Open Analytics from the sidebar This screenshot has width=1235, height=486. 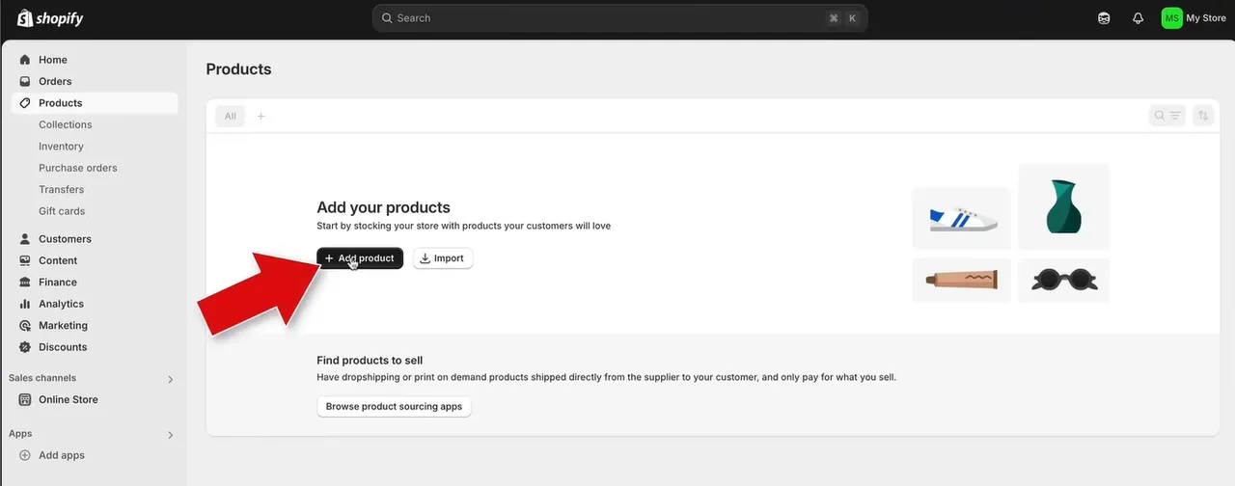pos(61,304)
